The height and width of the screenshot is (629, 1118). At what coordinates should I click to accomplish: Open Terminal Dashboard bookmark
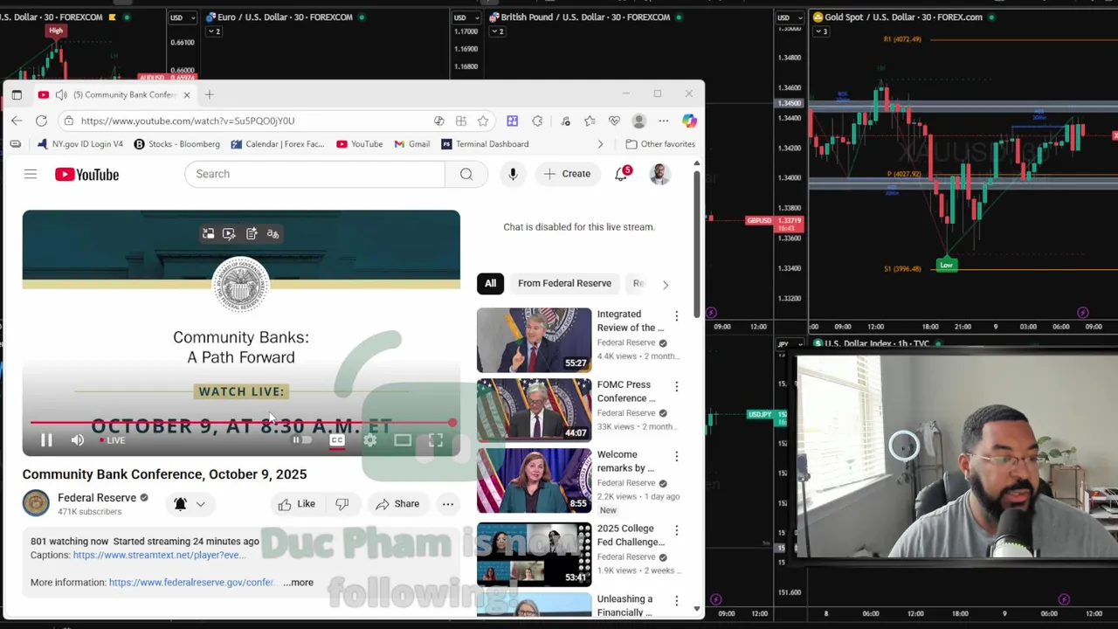[485, 144]
